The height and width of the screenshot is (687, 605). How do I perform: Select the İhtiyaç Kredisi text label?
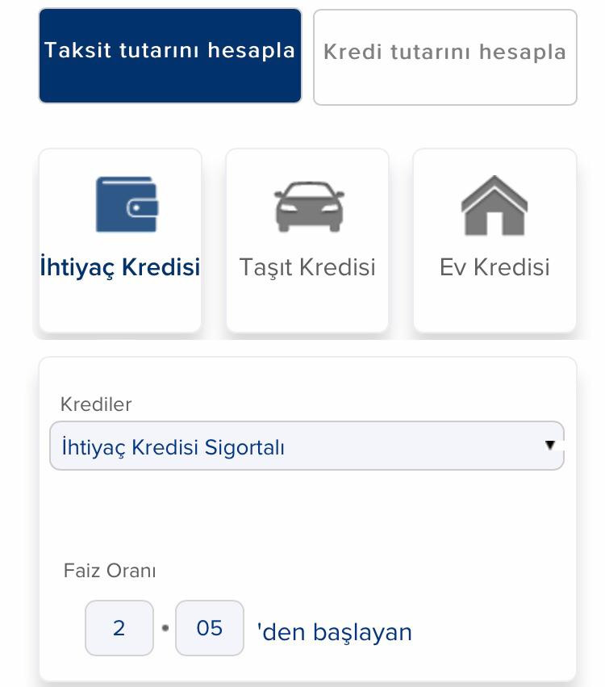(x=120, y=267)
